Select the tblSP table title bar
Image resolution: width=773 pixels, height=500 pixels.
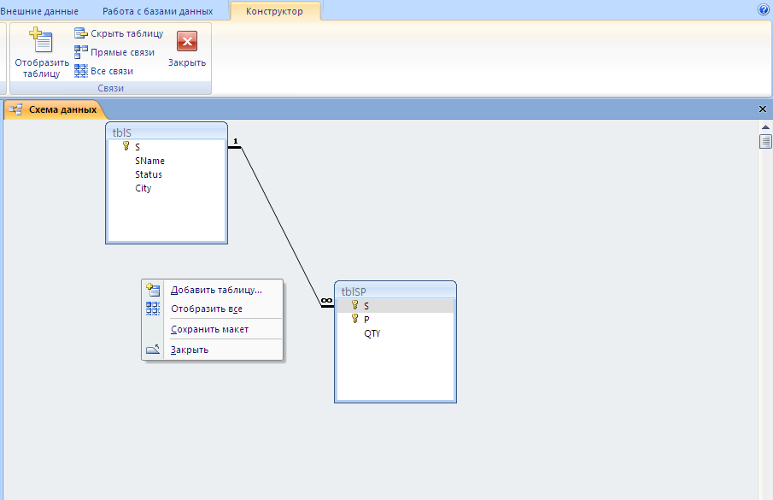coord(395,291)
